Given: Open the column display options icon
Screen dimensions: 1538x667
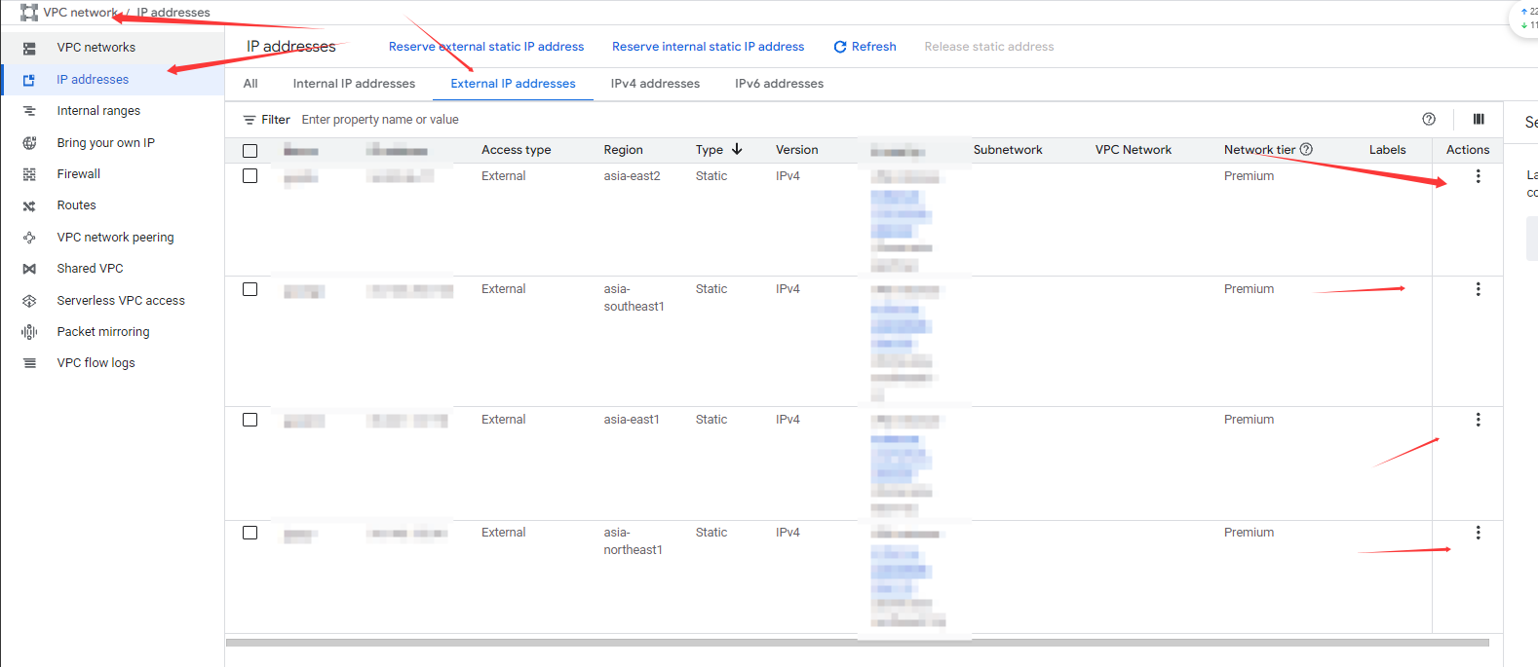Looking at the screenshot, I should coord(1479,119).
